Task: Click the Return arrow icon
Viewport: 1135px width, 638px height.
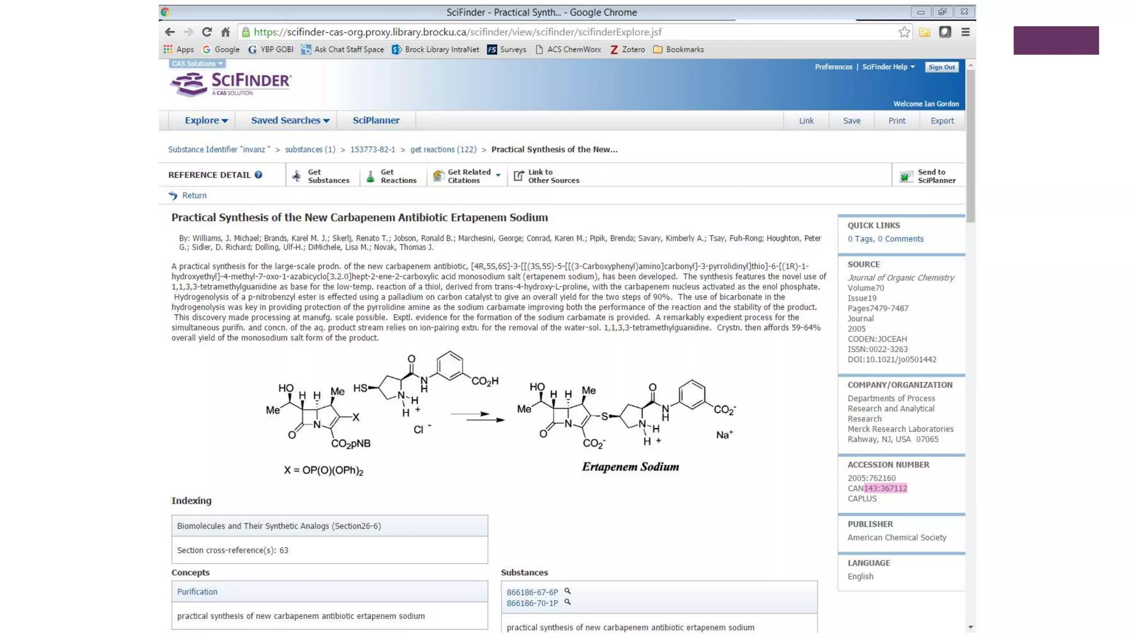Action: [x=173, y=195]
